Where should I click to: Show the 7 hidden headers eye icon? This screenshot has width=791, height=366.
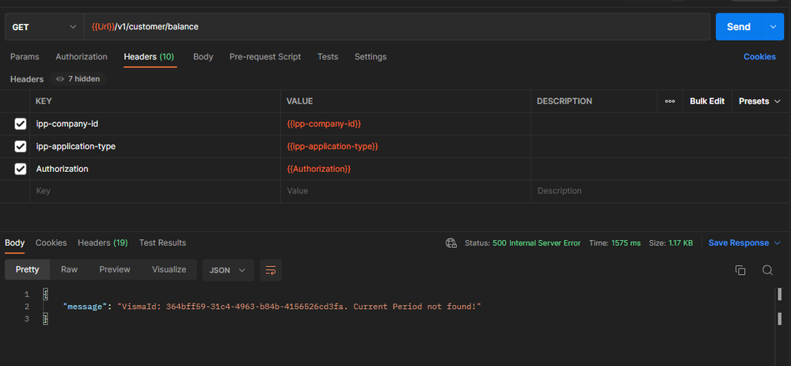click(x=60, y=78)
